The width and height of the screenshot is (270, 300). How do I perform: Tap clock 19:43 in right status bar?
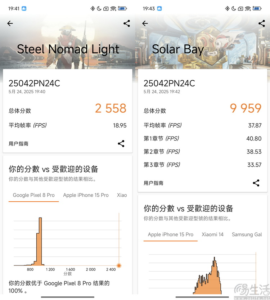pyautogui.click(x=149, y=8)
